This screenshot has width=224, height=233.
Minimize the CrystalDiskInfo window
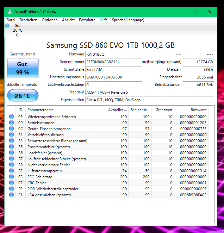[x=181, y=12]
